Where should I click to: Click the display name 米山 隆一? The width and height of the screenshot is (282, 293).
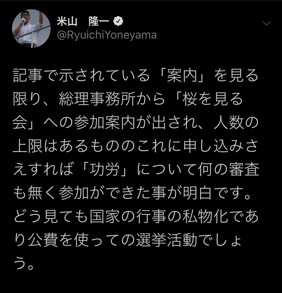(x=83, y=21)
